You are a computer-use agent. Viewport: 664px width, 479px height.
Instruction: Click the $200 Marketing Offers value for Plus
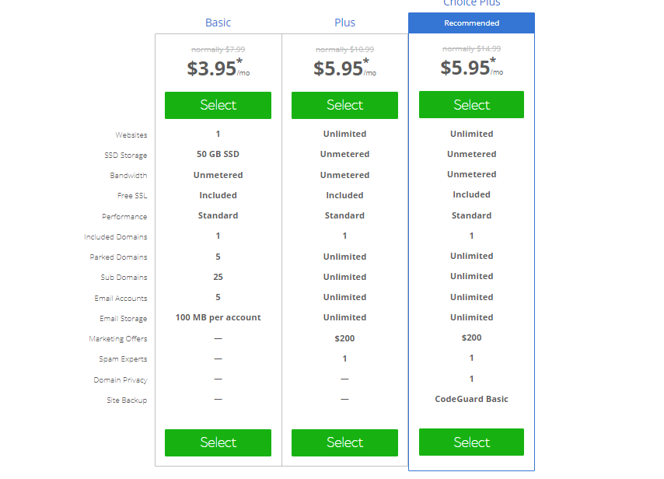344,337
